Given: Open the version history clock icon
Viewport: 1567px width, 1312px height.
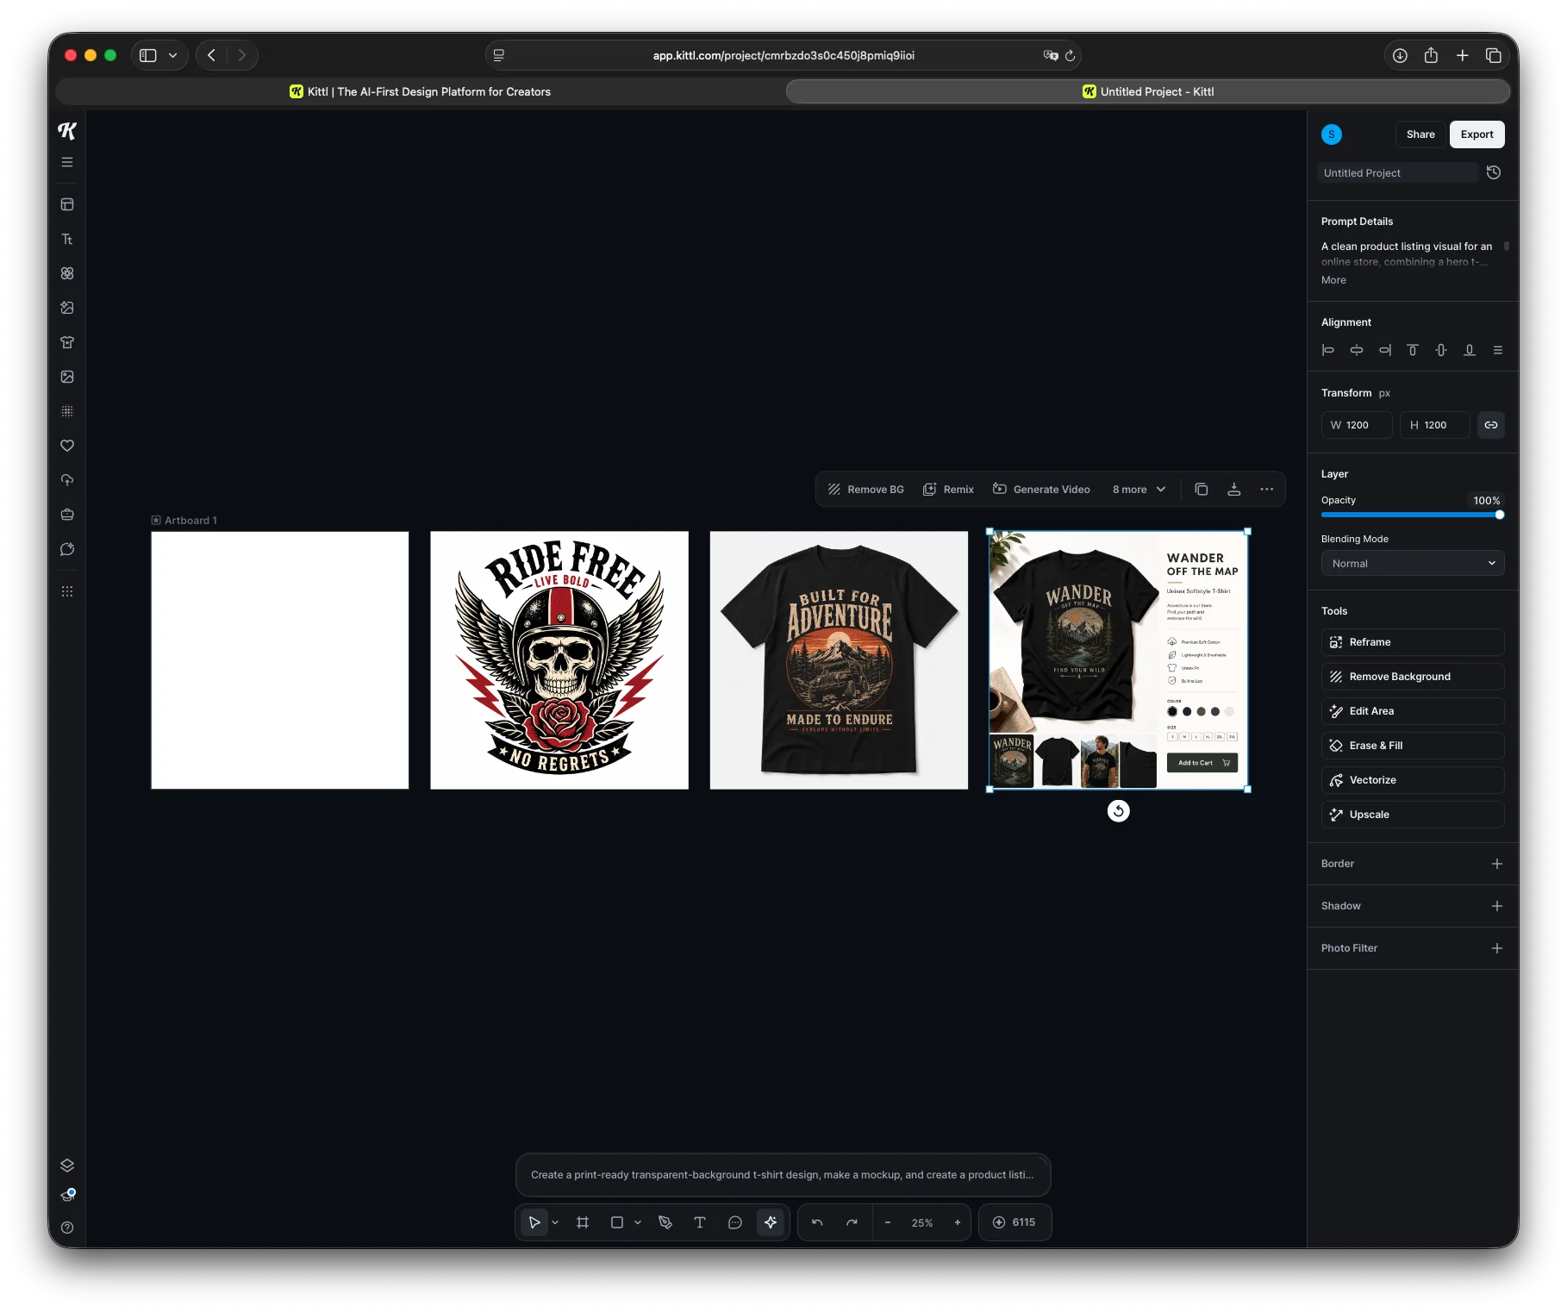Looking at the screenshot, I should (1494, 172).
